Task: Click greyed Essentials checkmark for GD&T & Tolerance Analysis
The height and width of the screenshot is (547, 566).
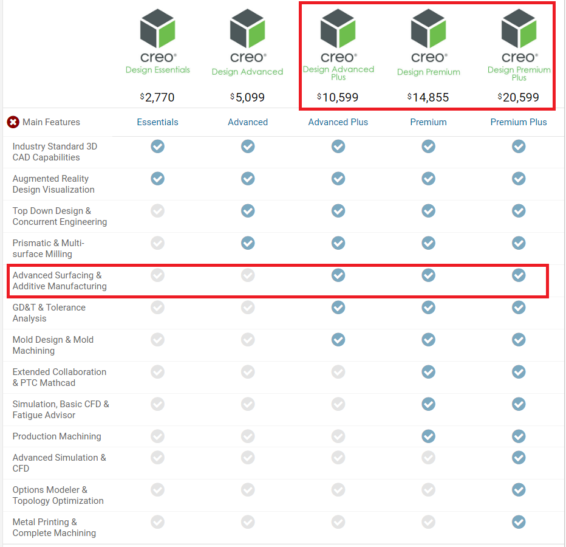Action: [158, 308]
